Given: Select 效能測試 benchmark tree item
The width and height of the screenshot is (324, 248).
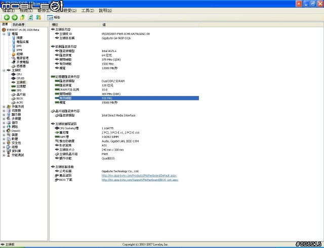Looking at the screenshot, I should pyautogui.click(x=18, y=155).
